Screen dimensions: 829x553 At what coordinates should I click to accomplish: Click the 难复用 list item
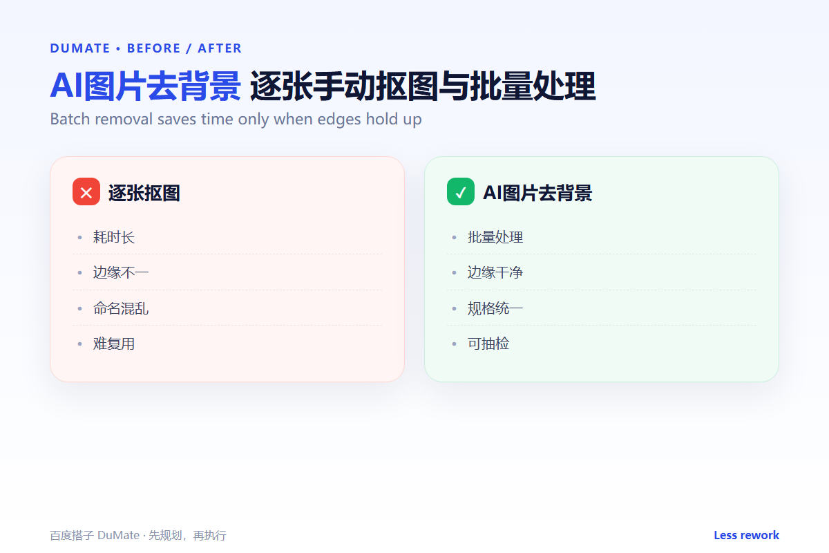pos(227,344)
